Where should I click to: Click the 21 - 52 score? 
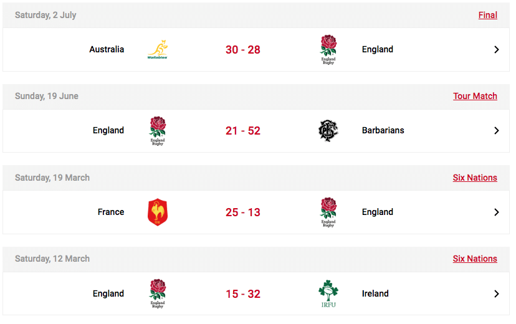(243, 131)
